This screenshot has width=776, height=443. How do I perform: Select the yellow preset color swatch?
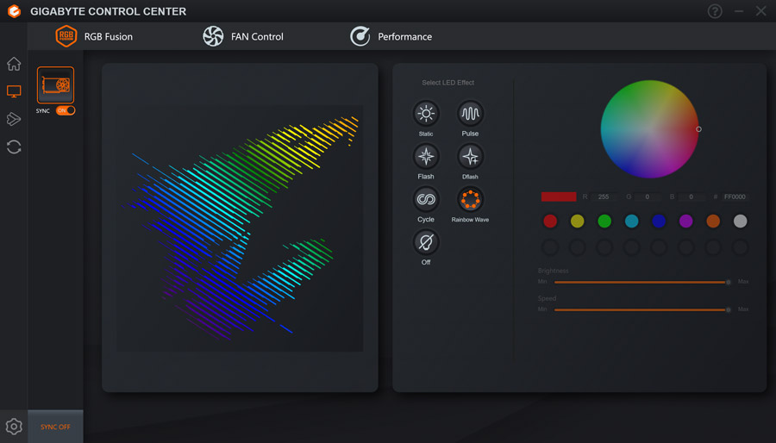(577, 221)
